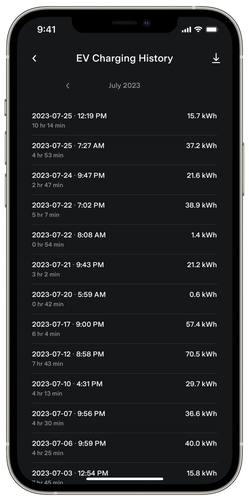The height and width of the screenshot is (501, 249).
Task: Select the 21.6 kWh session from 2023-07-24
Action: coord(124,180)
